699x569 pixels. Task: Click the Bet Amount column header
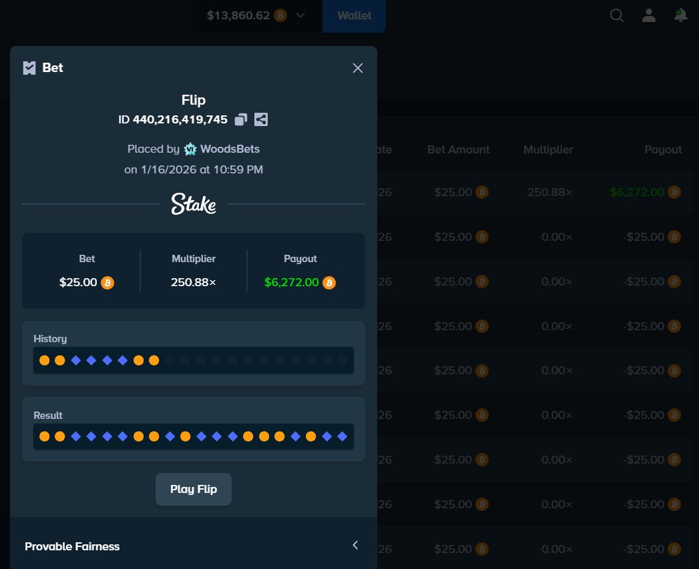pyautogui.click(x=458, y=149)
